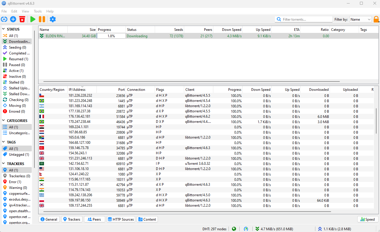The image size is (380, 232).
Task: Collapse the TAGS section
Action: (x=4, y=142)
